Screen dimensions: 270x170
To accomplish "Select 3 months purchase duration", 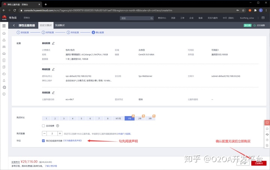I will click(x=64, y=118).
